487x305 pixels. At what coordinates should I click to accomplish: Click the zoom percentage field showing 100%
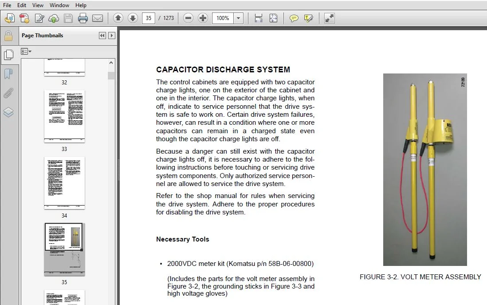pos(223,18)
